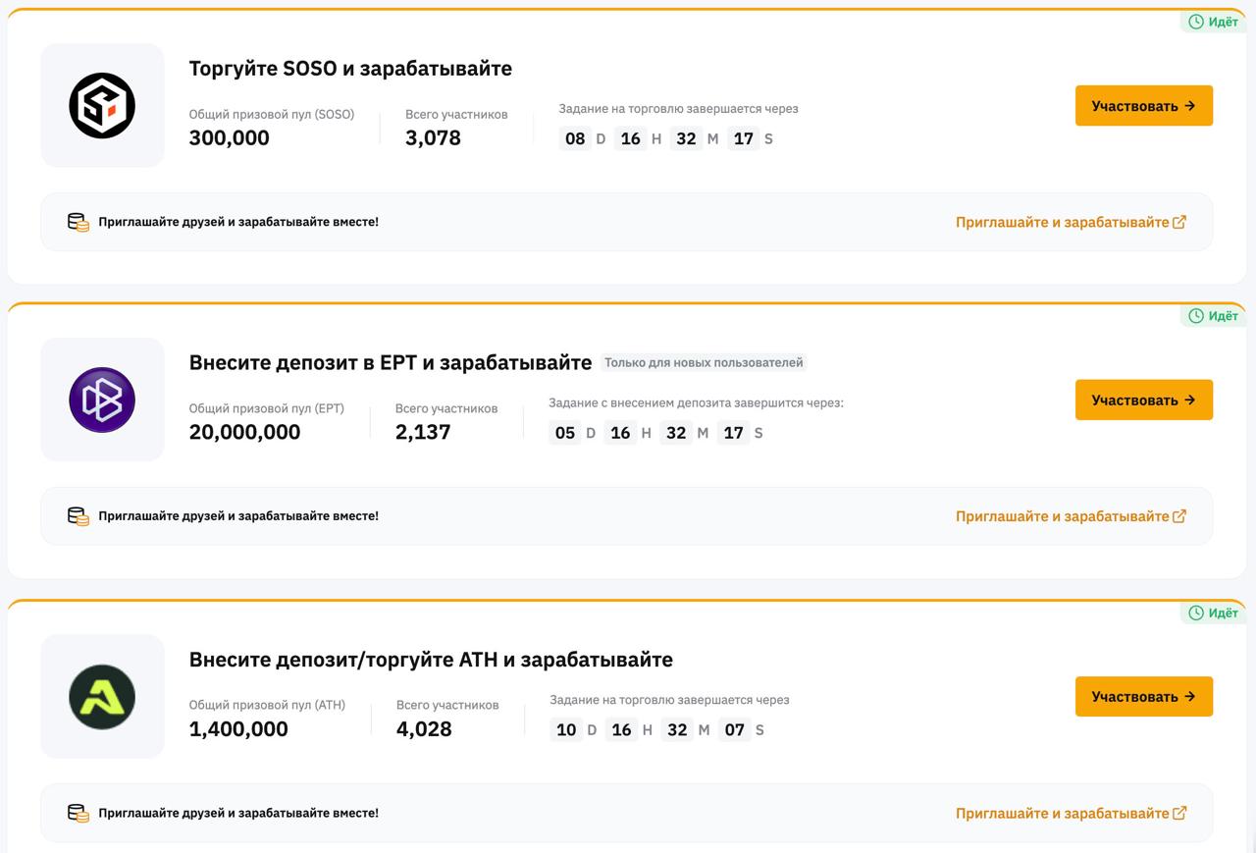
Task: Click the Участвовать button for ATH
Action: pos(1144,696)
